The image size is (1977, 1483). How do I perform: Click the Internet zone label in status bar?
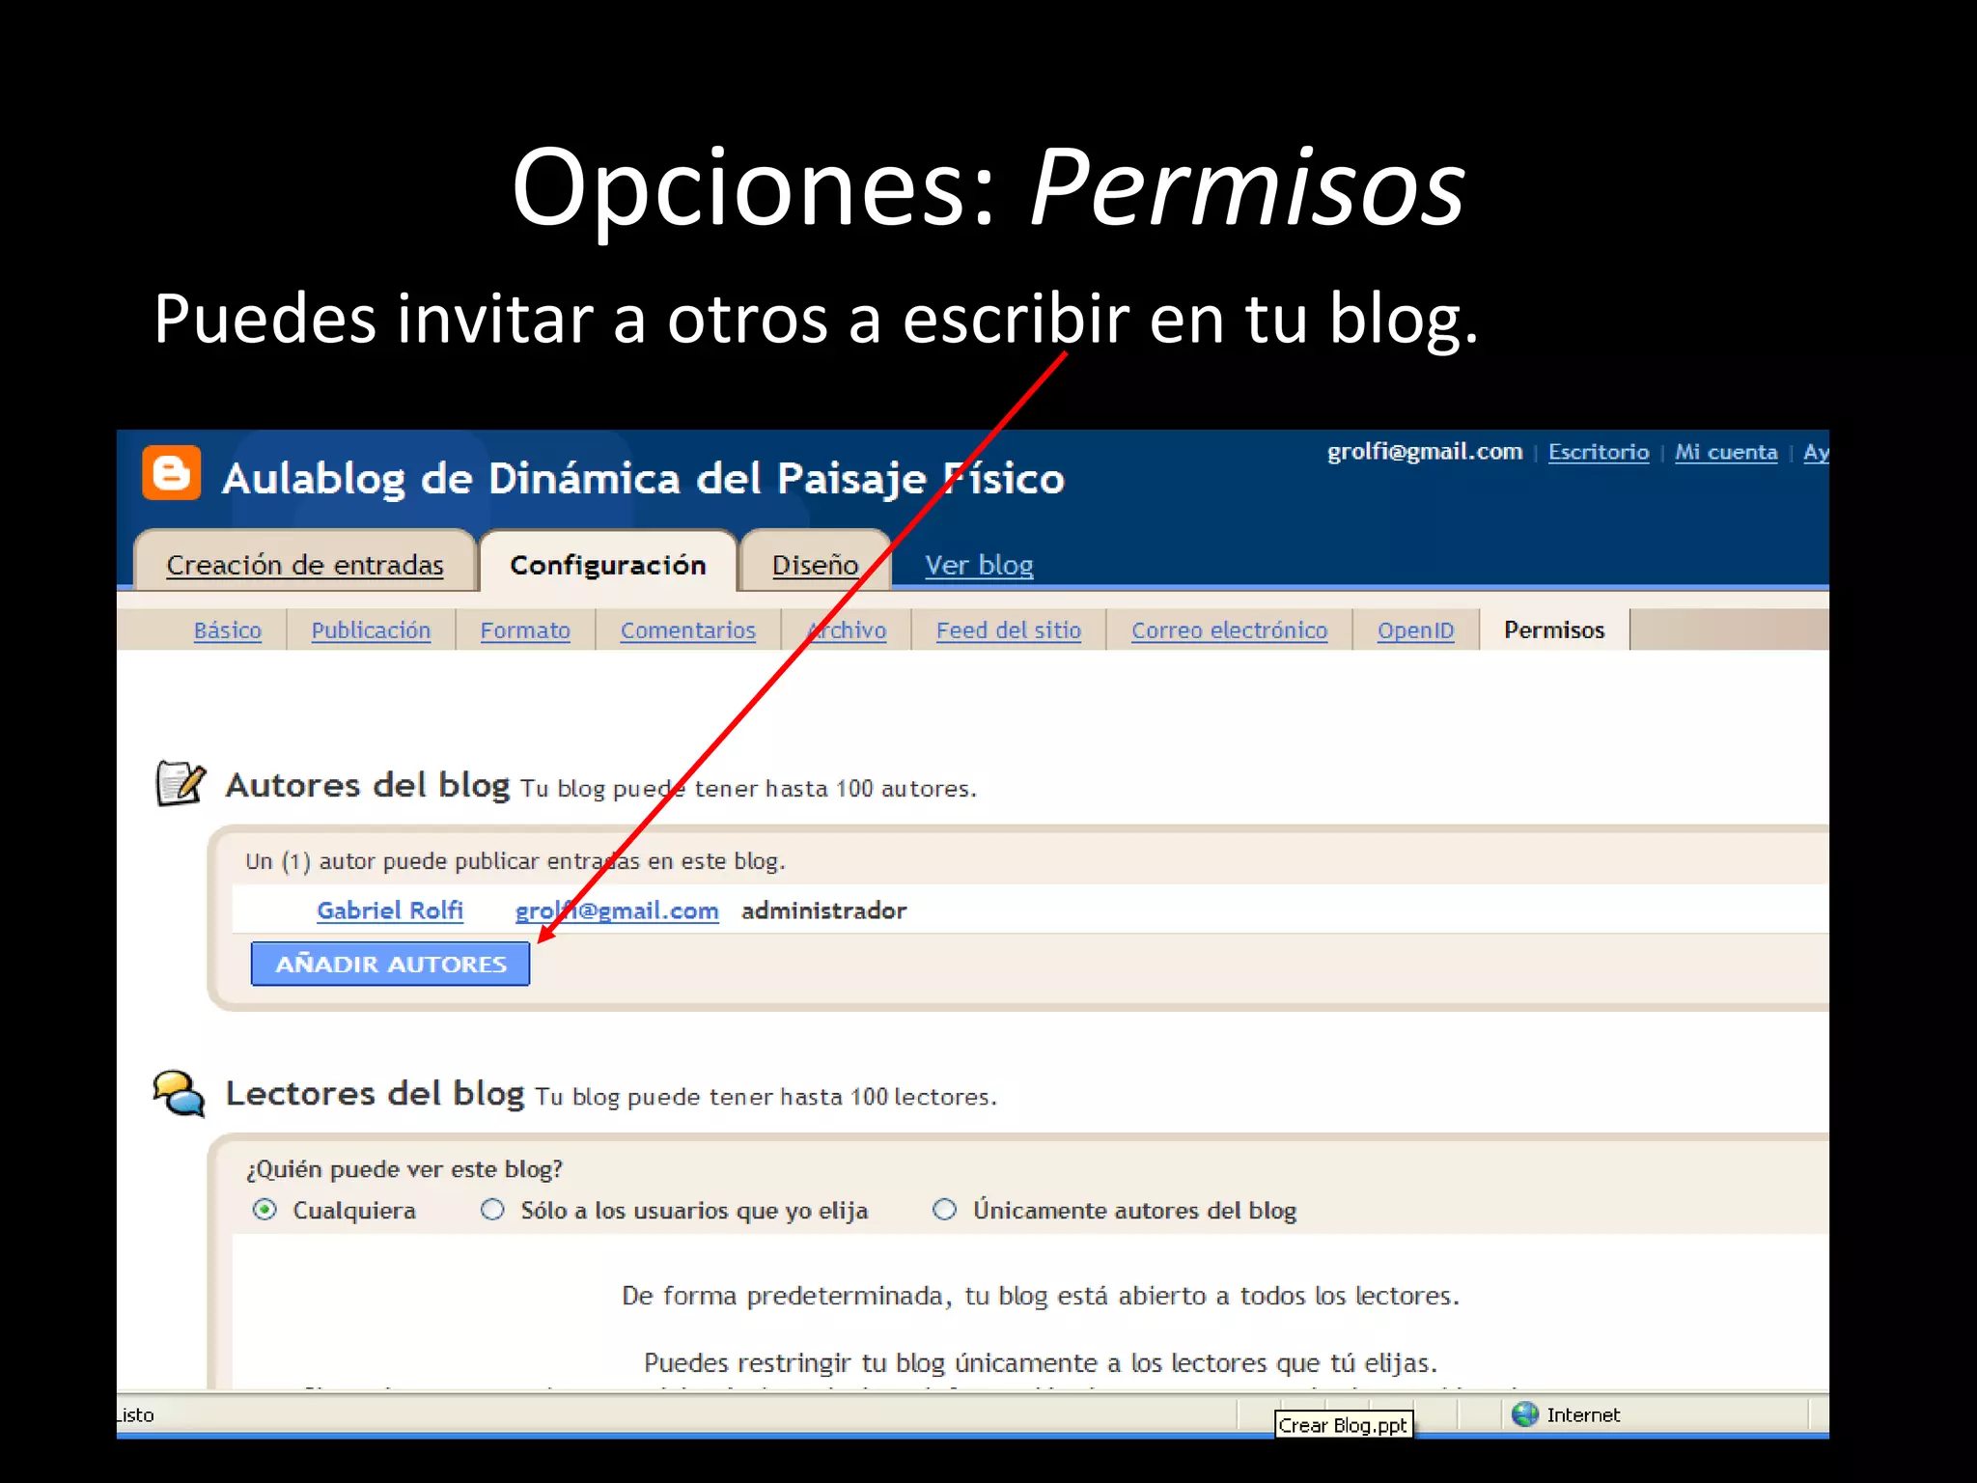tap(1583, 1414)
